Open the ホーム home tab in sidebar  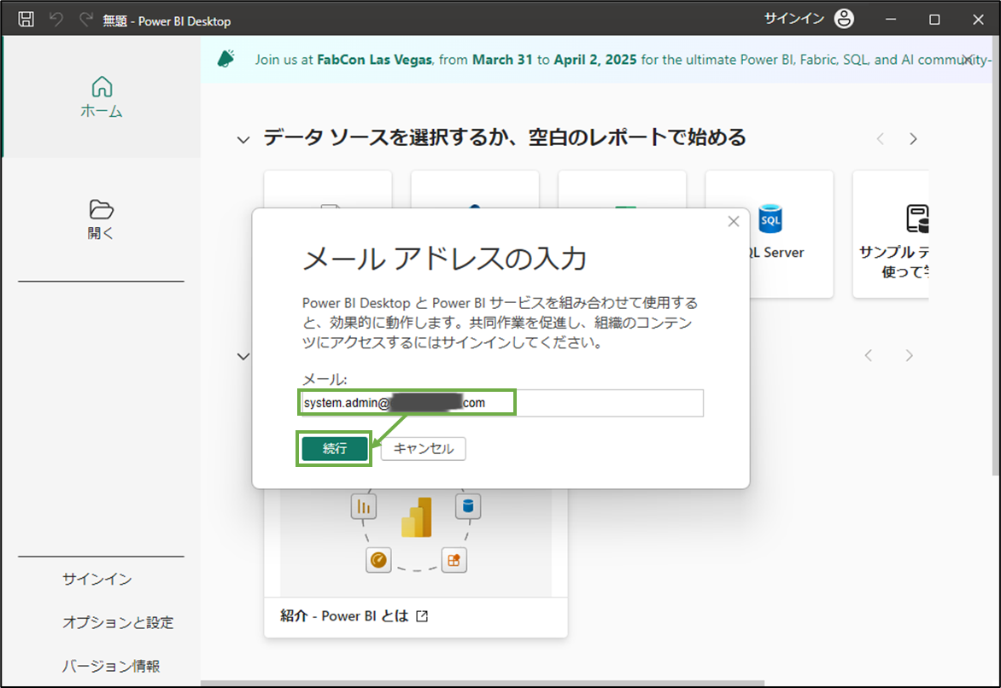point(102,97)
